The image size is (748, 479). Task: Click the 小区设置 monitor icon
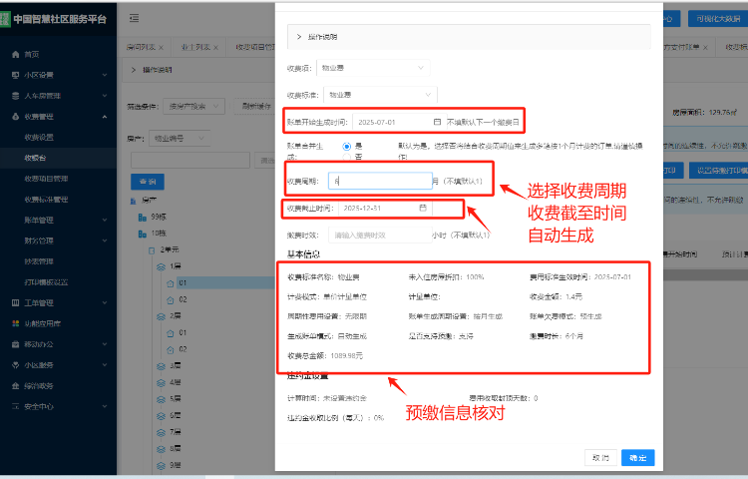click(x=15, y=75)
